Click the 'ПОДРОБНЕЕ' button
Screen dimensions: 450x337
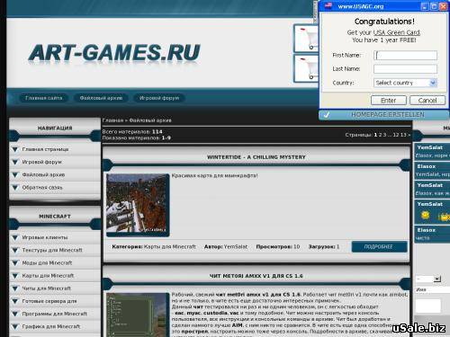pos(379,247)
